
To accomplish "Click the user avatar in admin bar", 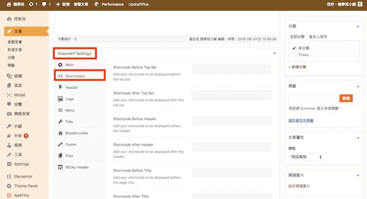I will [x=360, y=4].
